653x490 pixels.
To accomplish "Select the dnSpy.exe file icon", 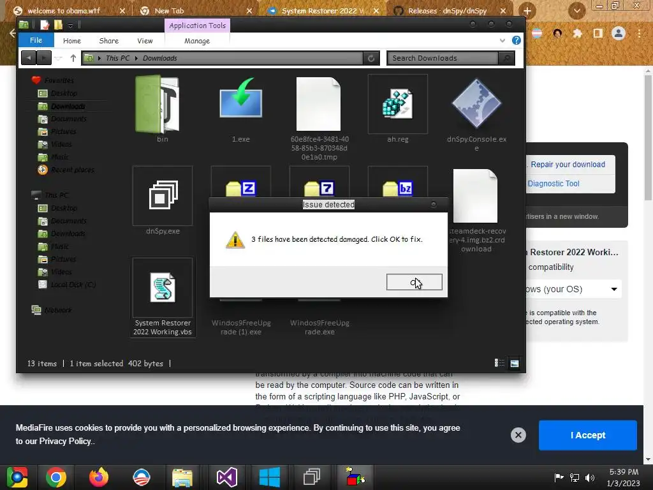I will click(163, 195).
